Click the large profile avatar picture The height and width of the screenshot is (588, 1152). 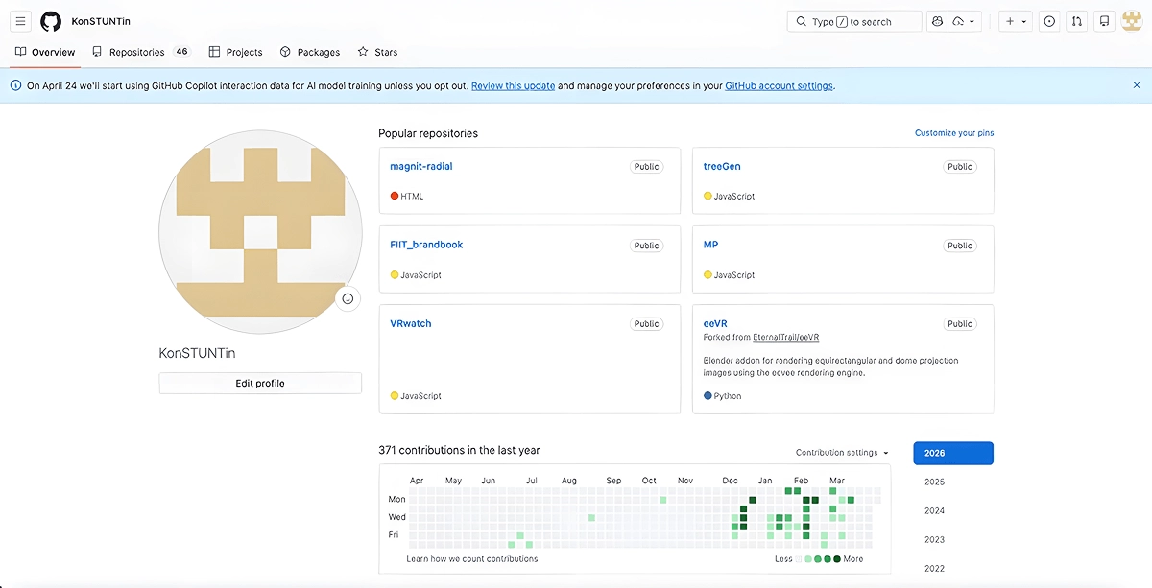click(260, 231)
